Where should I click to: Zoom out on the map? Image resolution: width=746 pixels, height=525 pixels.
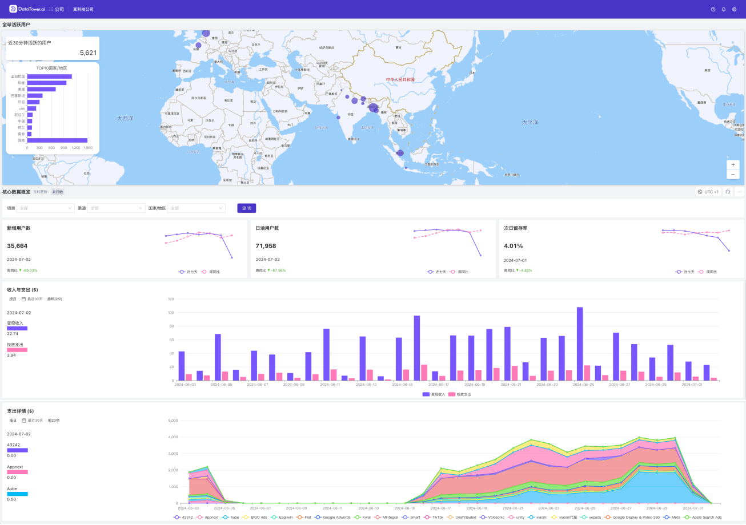[x=733, y=174]
